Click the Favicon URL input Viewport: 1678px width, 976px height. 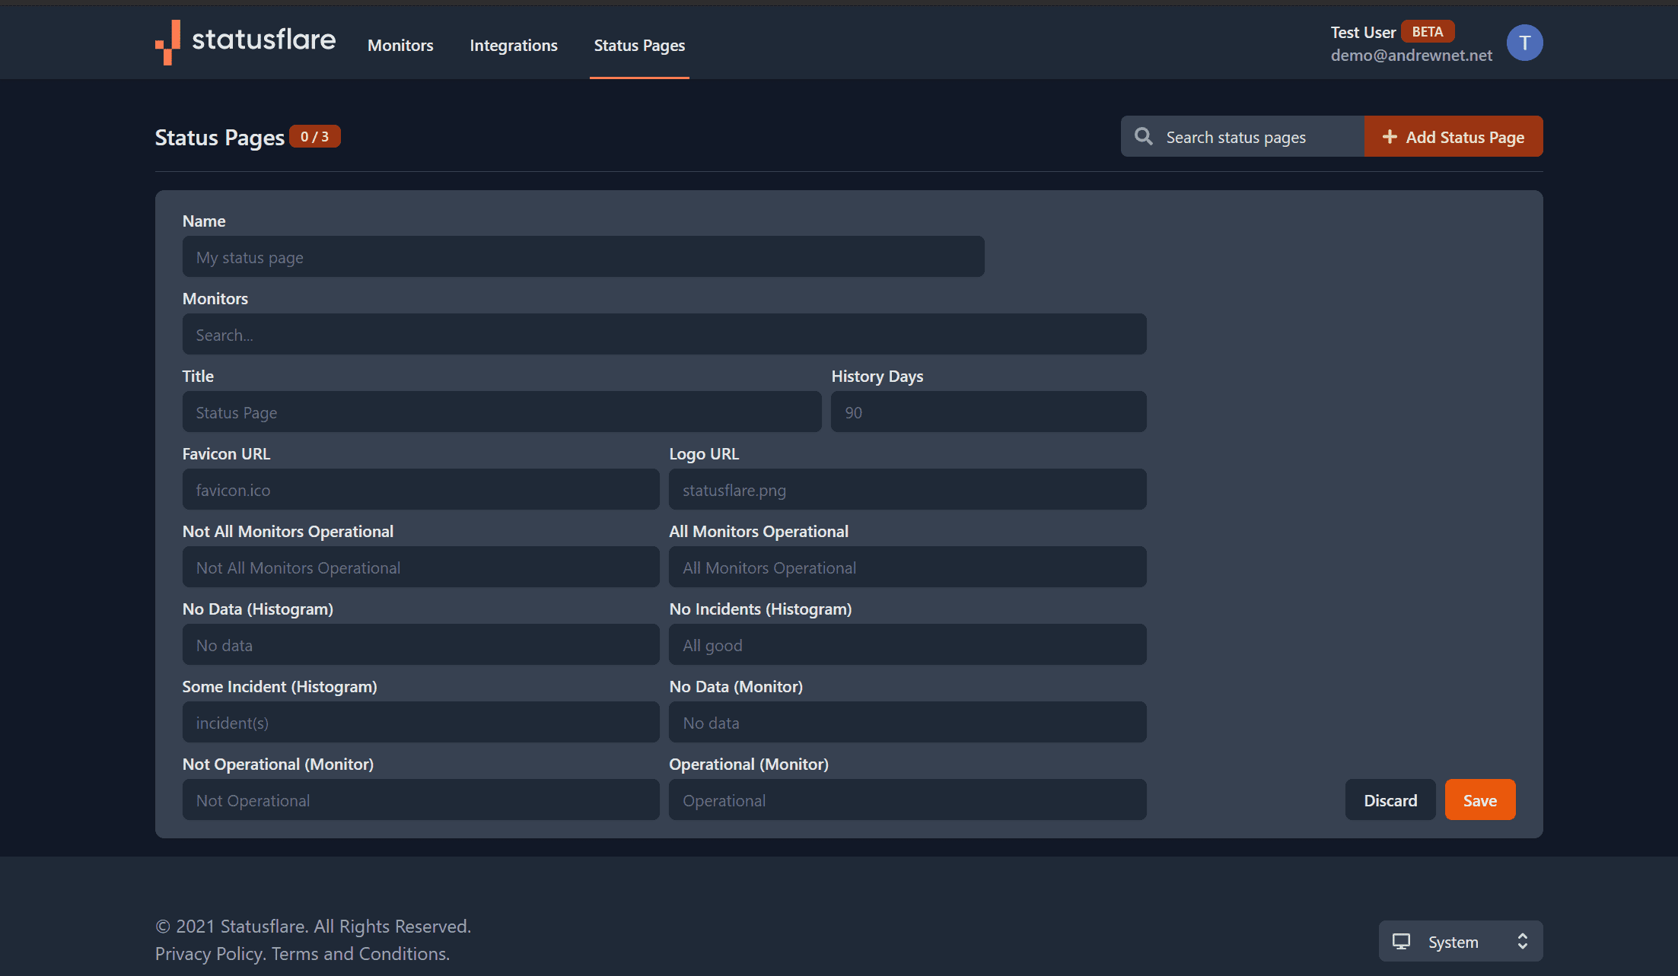pos(420,490)
